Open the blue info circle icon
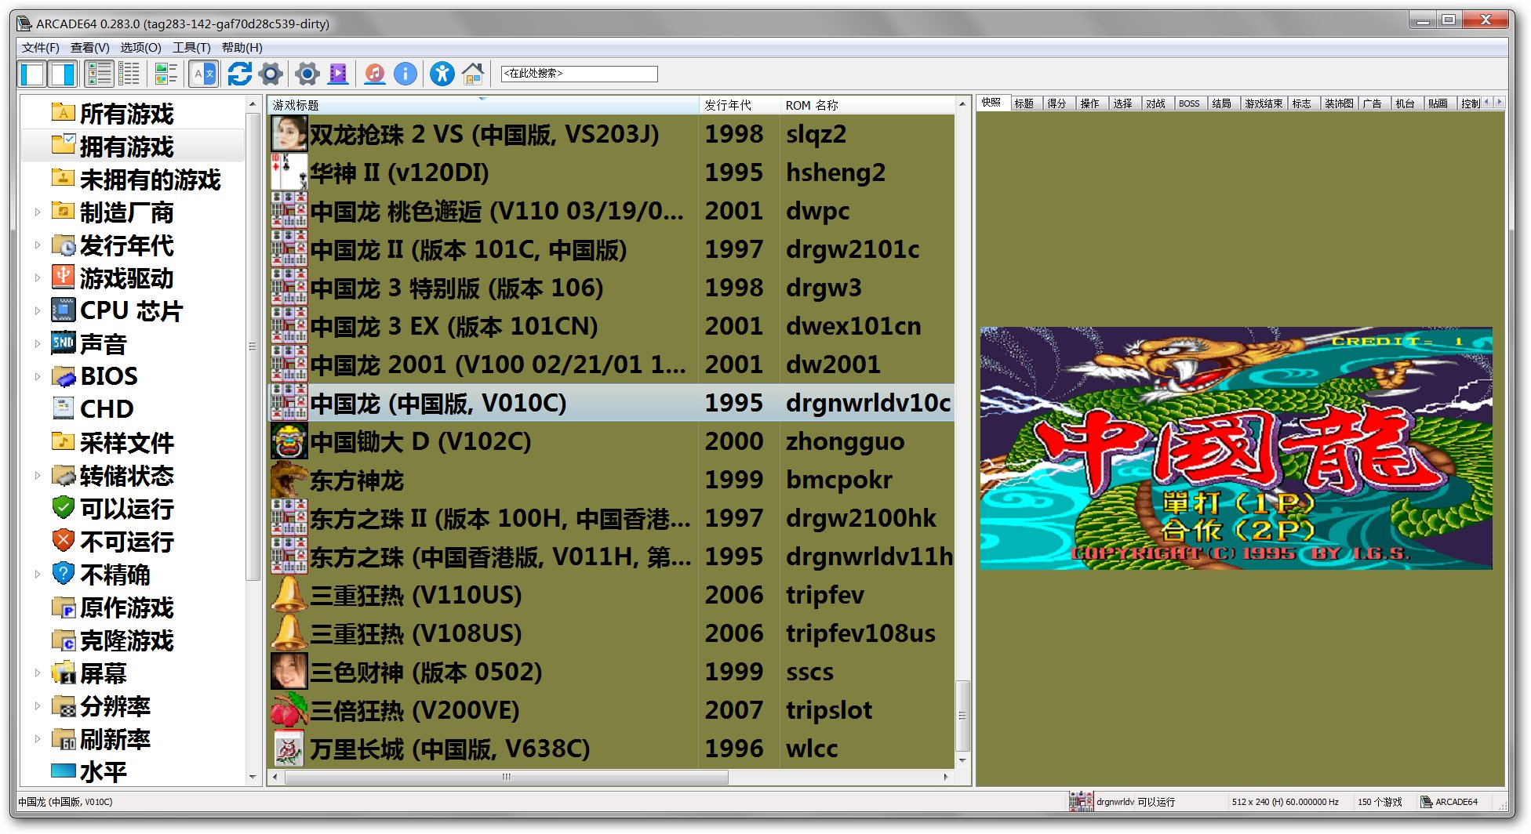Image resolution: width=1531 pixels, height=834 pixels. 405,74
